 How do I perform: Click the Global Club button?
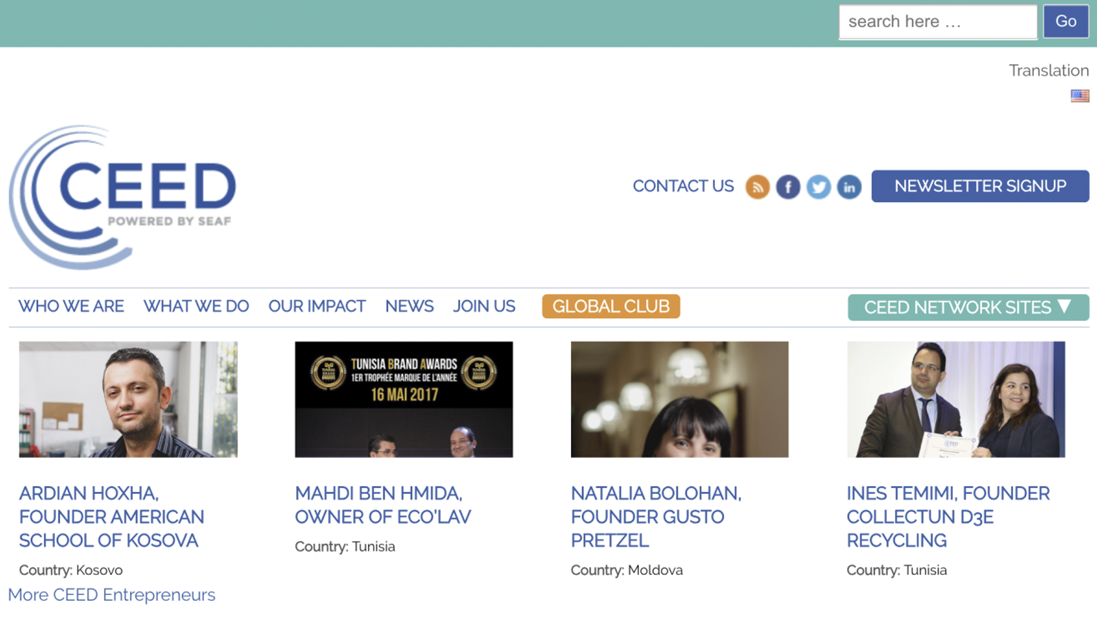point(611,306)
